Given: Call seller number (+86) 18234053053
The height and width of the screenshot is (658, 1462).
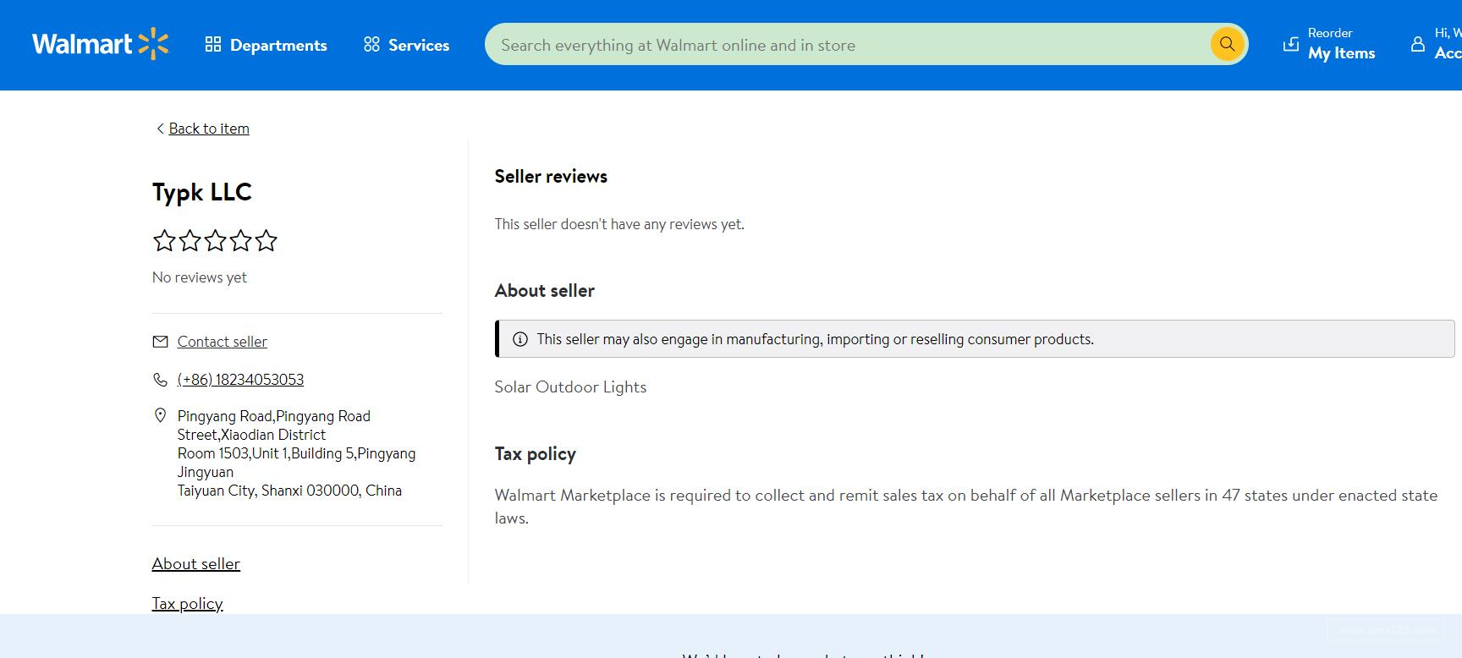Looking at the screenshot, I should coord(240,380).
